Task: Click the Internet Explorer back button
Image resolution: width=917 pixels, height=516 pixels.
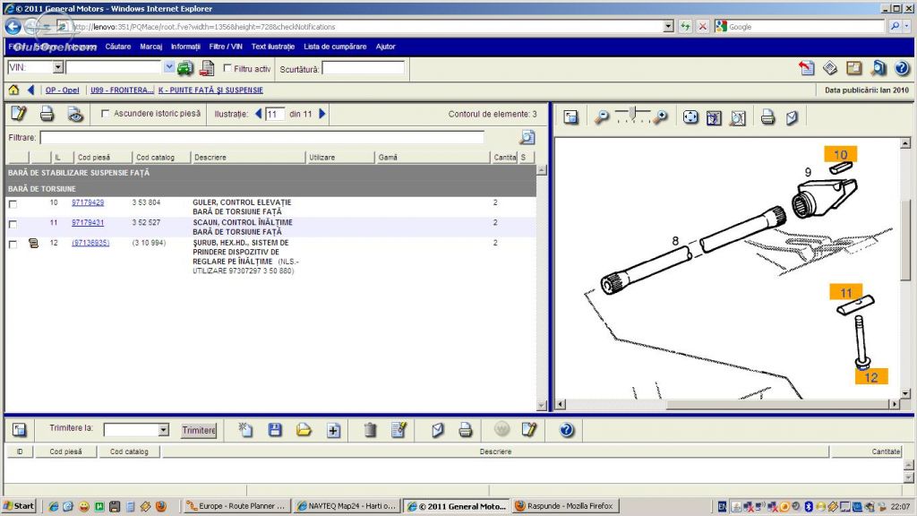Action: (13, 26)
